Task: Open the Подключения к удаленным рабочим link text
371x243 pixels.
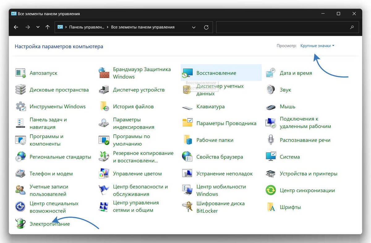Action: coord(305,122)
